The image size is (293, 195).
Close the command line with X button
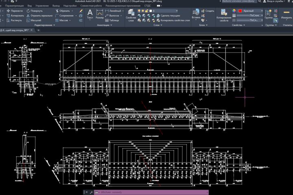pos(87,192)
